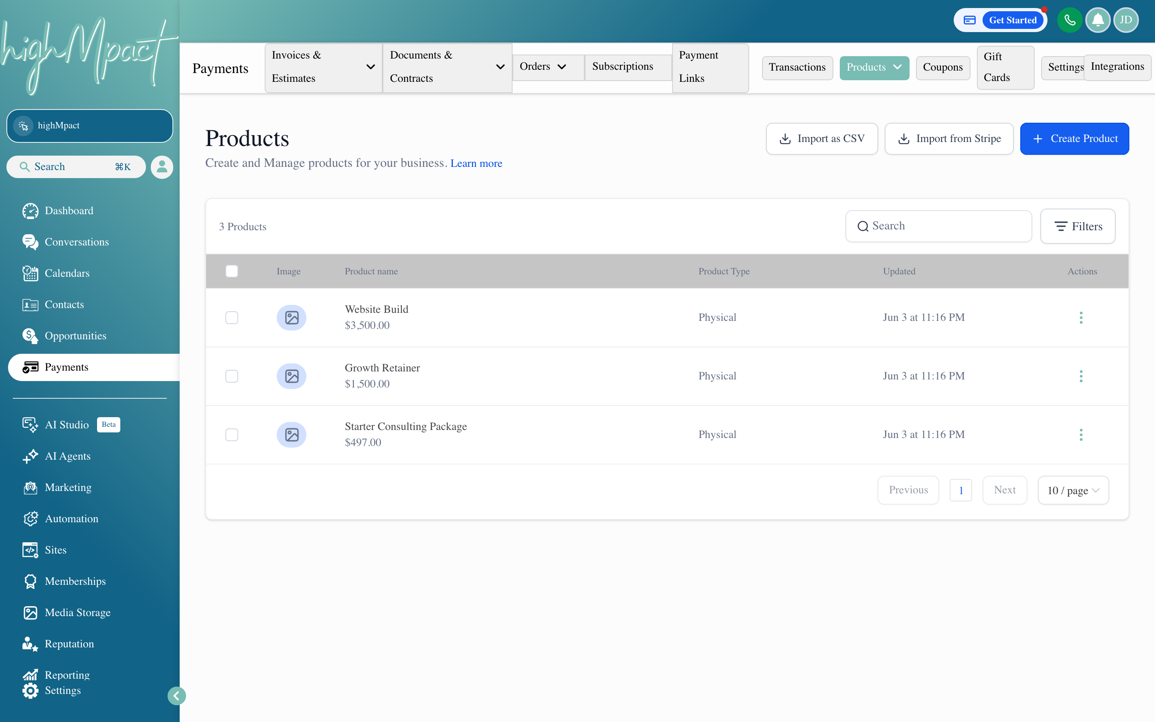The height and width of the screenshot is (722, 1155).
Task: Switch to Integrations tab
Action: coord(1117,67)
